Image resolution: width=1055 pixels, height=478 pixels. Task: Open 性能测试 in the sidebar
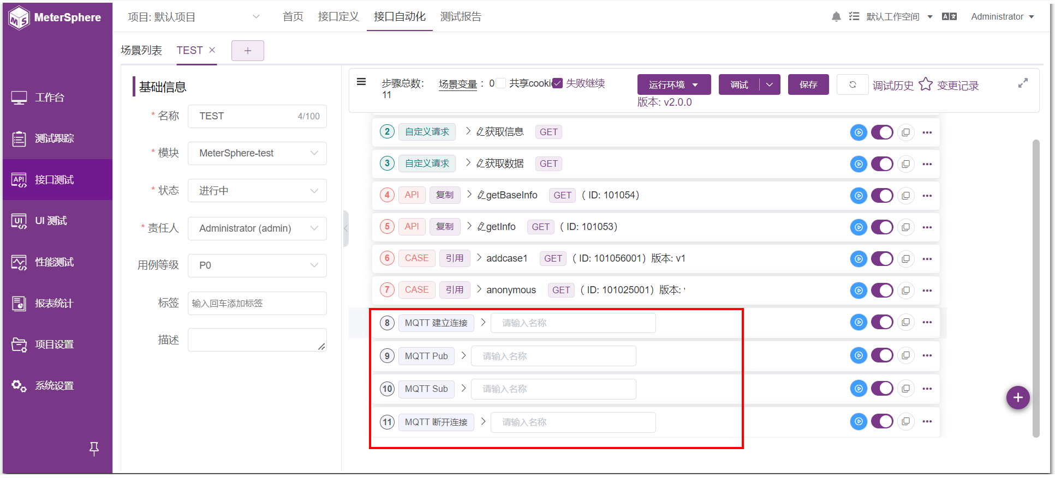[57, 262]
